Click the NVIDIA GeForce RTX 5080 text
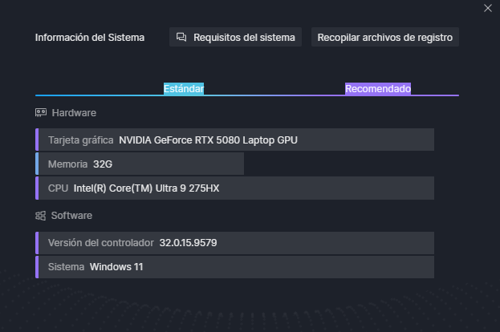This screenshot has width=500, height=332. click(208, 140)
